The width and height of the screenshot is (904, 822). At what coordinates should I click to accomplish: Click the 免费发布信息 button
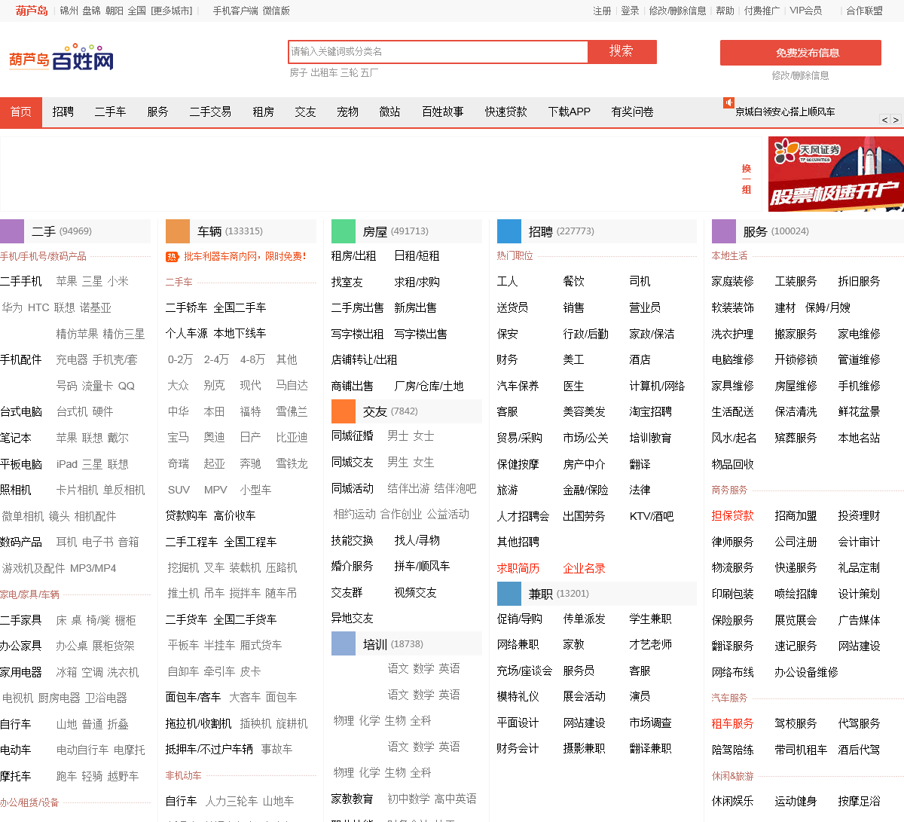(x=800, y=53)
